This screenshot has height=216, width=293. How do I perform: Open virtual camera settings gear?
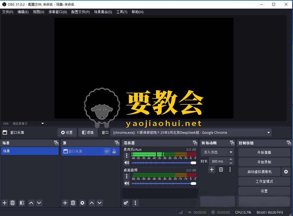click(286, 172)
